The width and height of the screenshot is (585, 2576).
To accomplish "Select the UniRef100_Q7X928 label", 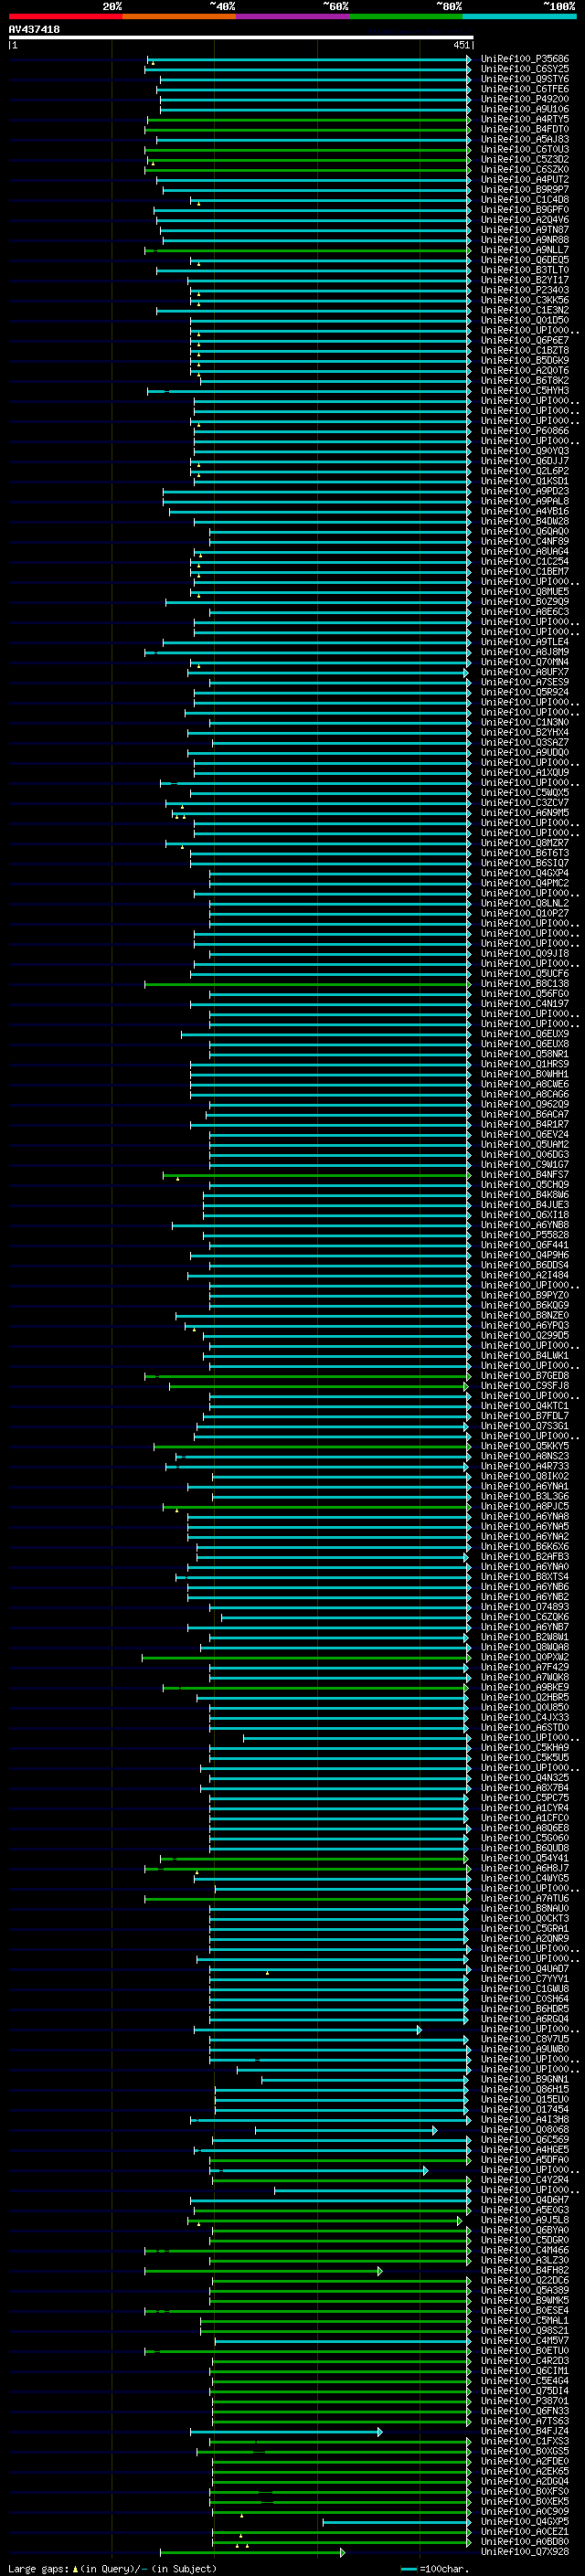I will 525,2551.
